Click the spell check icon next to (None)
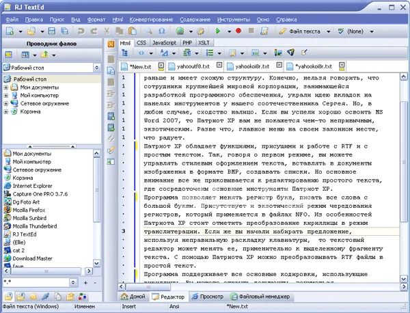Screen dimensions: 410x313 pyautogui.click(x=341, y=31)
